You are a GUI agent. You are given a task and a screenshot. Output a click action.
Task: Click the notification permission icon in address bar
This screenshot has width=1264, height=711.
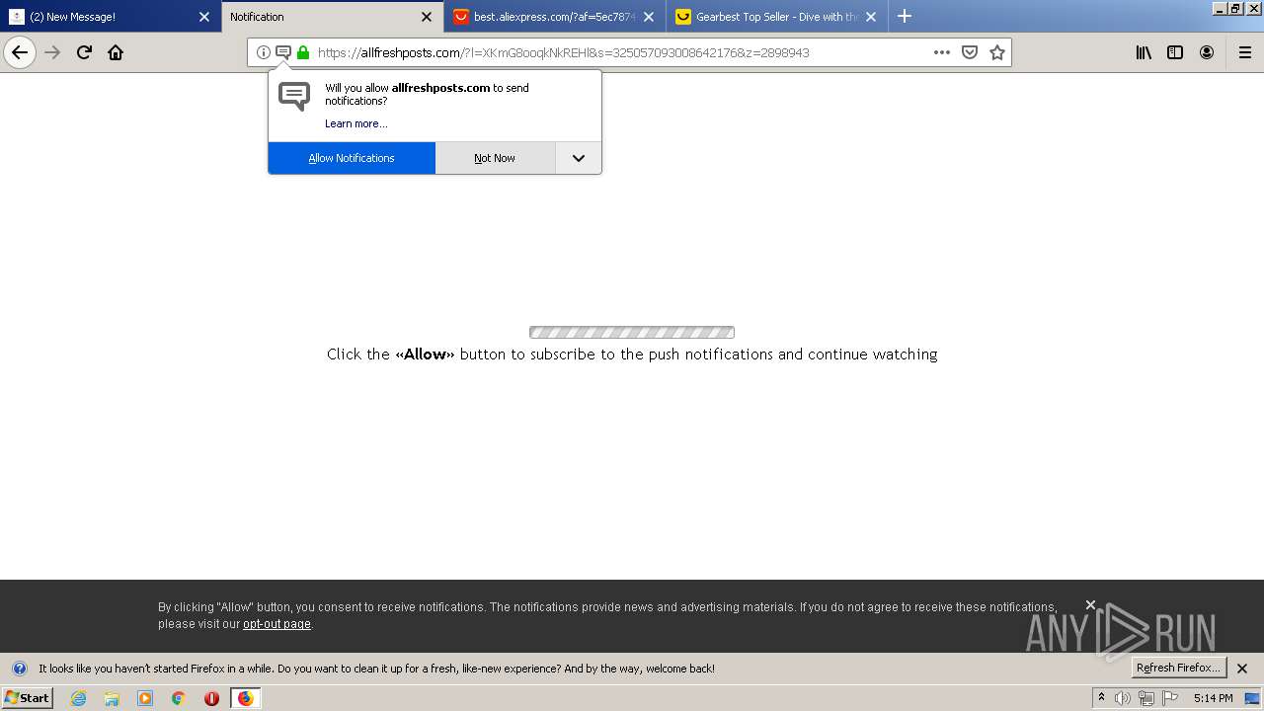[283, 52]
